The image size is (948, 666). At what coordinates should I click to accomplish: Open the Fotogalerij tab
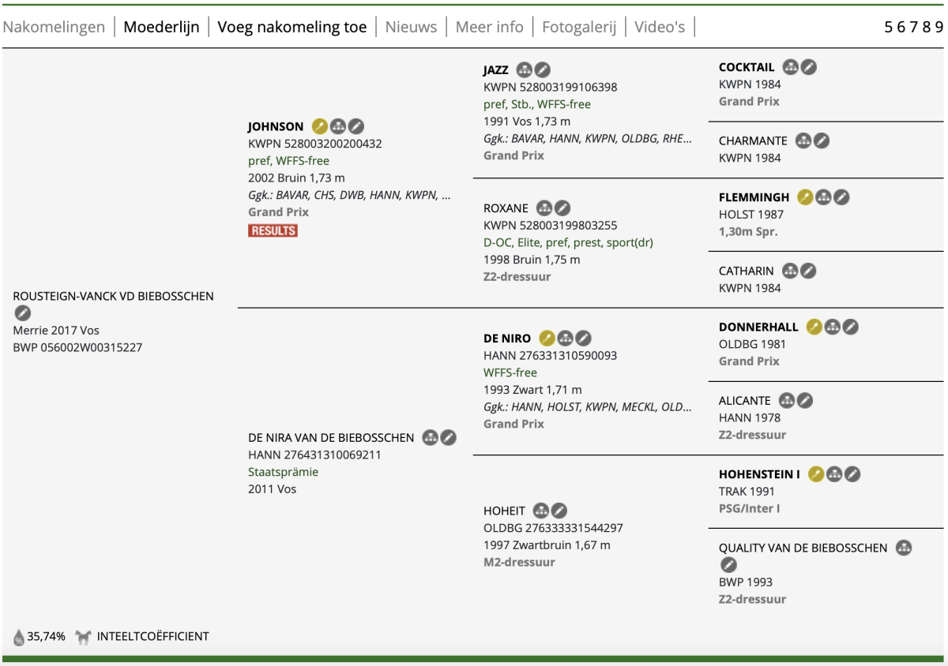[579, 27]
